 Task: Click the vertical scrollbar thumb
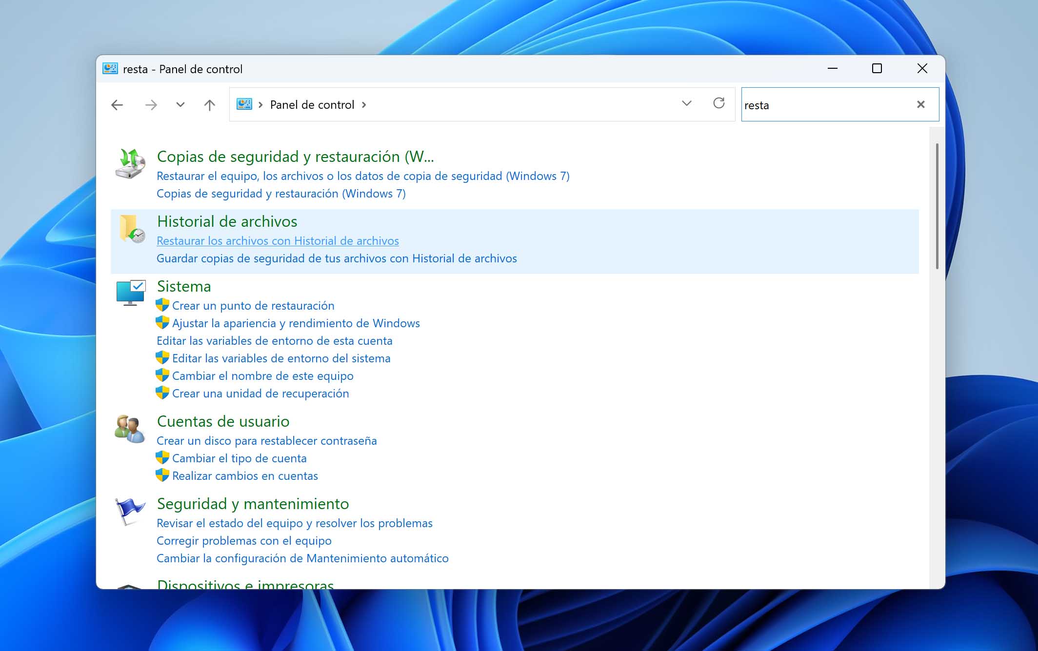click(937, 206)
